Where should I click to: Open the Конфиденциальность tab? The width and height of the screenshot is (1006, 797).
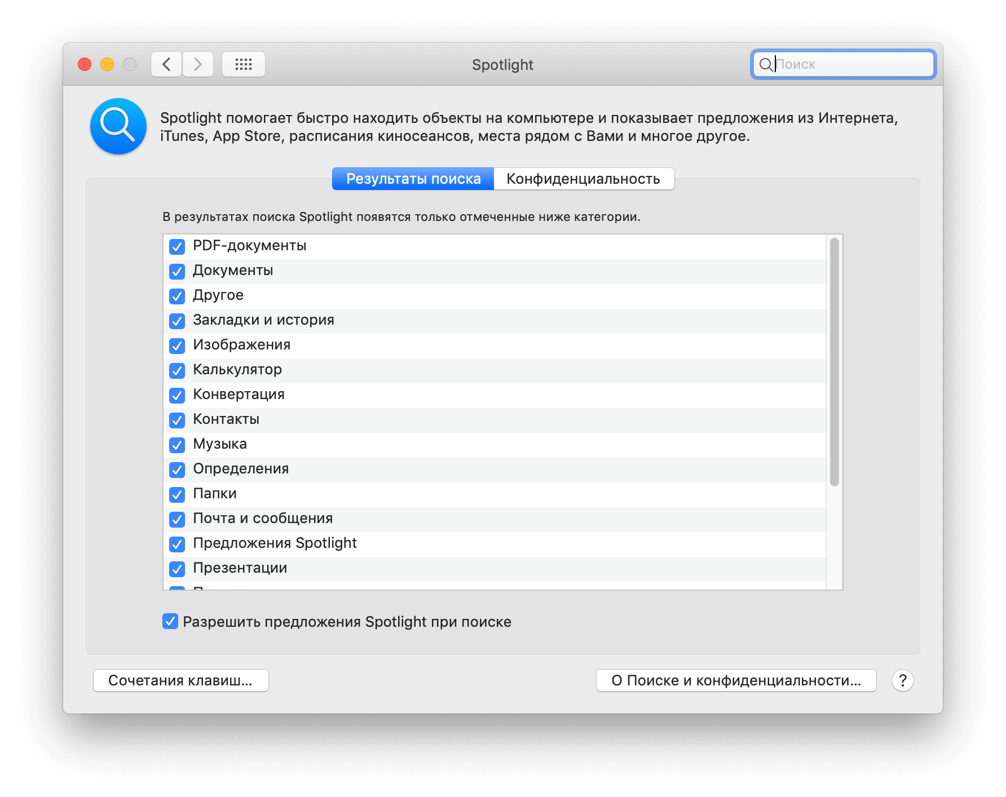[x=584, y=179]
